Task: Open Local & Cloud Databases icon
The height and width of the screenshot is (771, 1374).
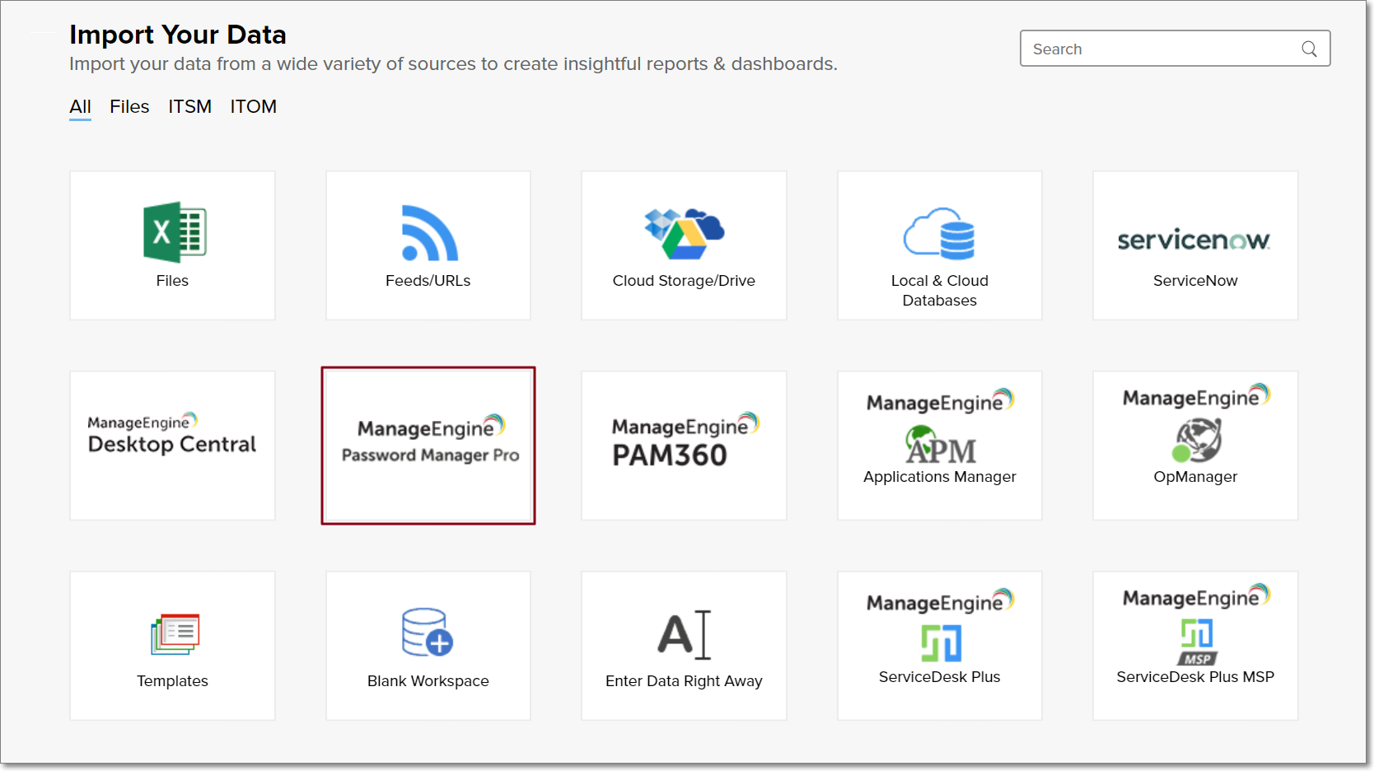Action: (939, 234)
